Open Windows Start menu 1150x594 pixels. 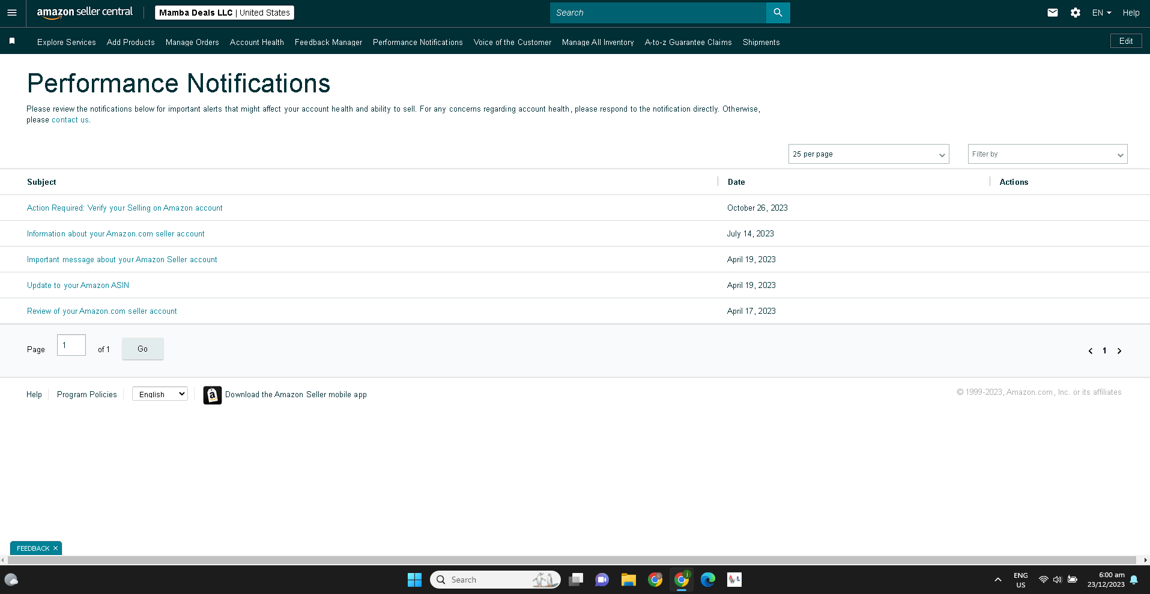pyautogui.click(x=414, y=580)
